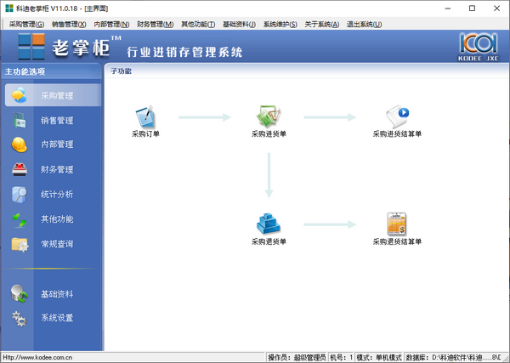The width and height of the screenshot is (510, 363).
Task: Click the 行业进销存管理系统 banner text
Action: point(184,52)
